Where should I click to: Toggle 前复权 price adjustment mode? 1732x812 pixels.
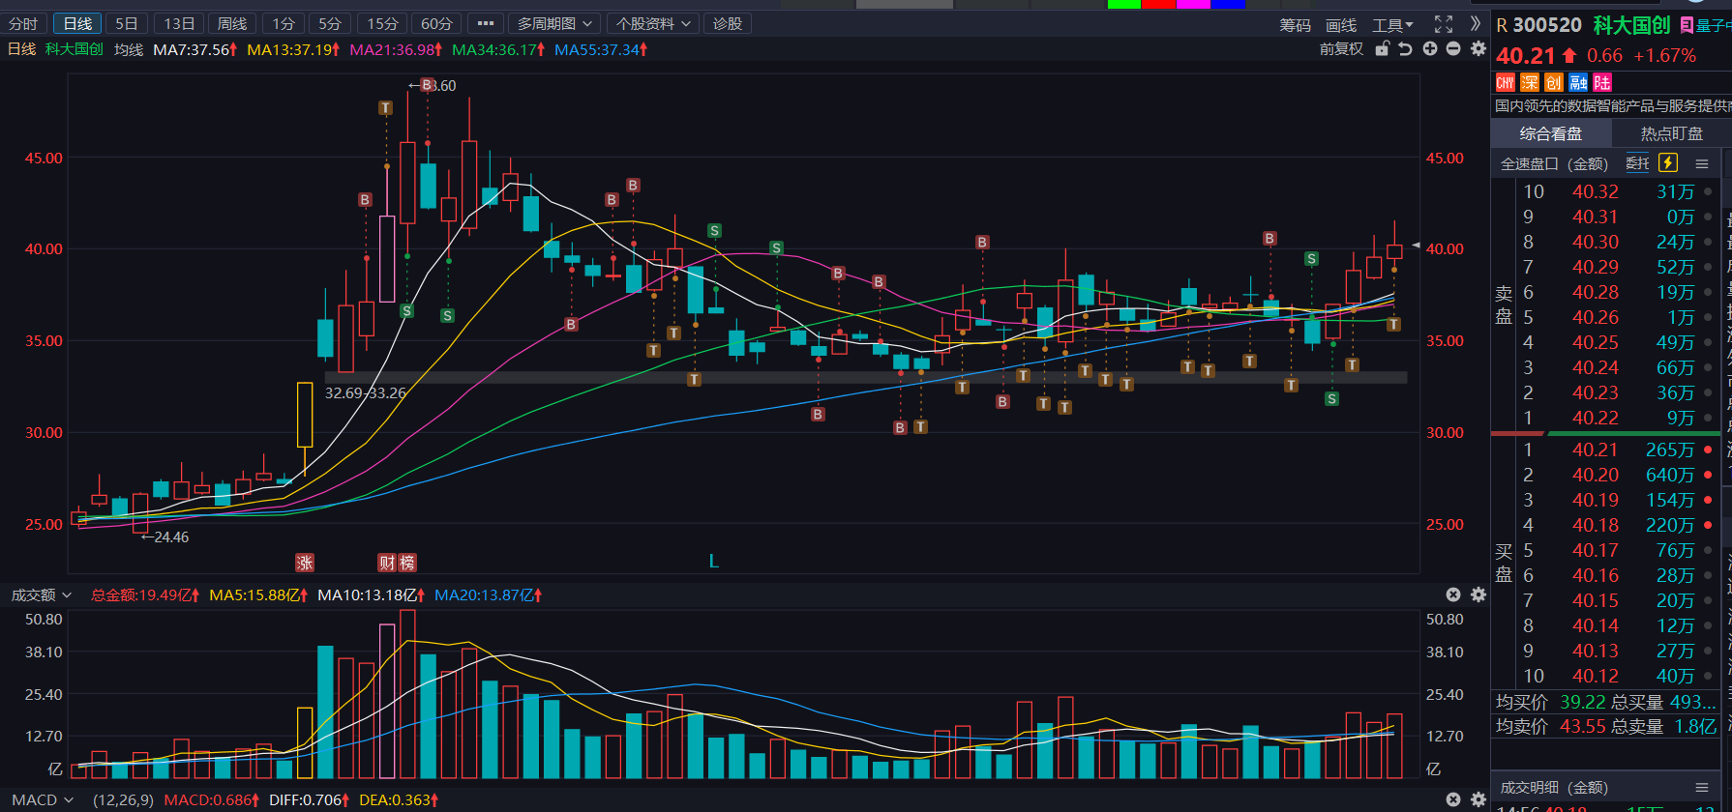(x=1340, y=49)
